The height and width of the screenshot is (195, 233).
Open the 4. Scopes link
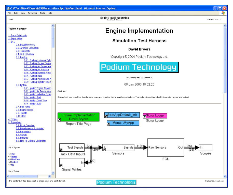coord(13,119)
